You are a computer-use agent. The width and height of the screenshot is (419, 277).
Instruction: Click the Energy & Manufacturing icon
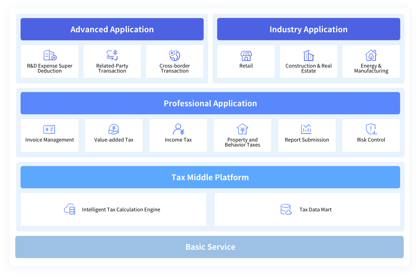tap(371, 55)
